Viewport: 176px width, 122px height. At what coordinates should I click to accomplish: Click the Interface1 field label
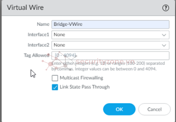pos(39,35)
